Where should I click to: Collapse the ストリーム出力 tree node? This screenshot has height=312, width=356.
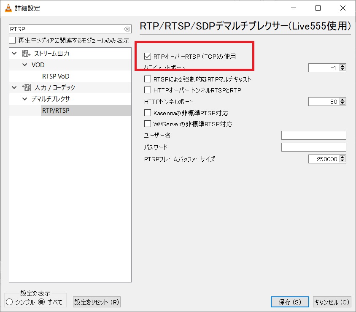click(x=14, y=54)
